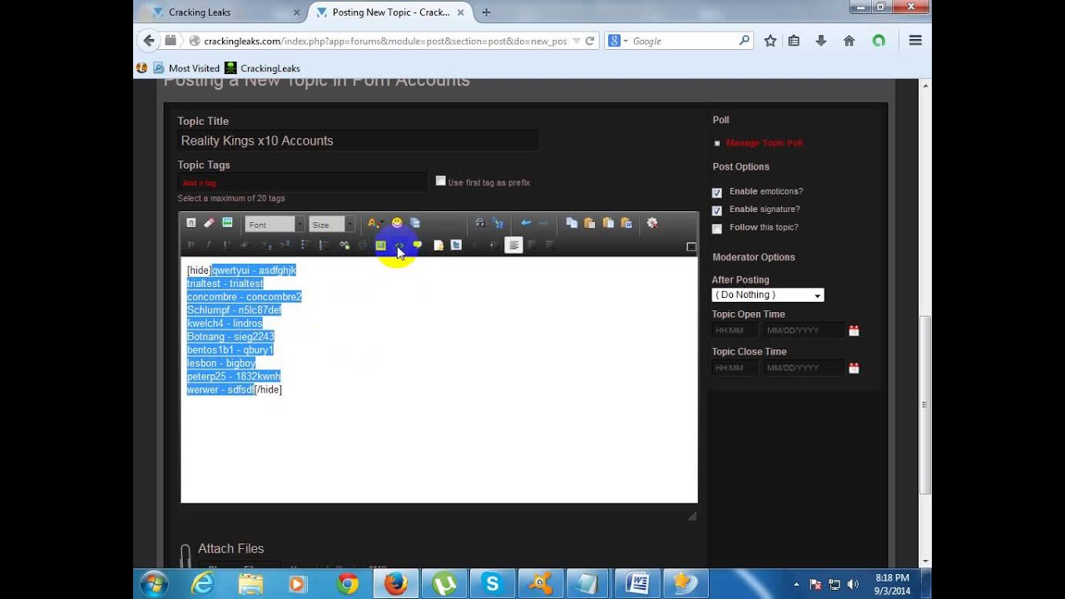Image resolution: width=1065 pixels, height=599 pixels.
Task: Click the yellow quote bubble icon
Action: (x=418, y=245)
